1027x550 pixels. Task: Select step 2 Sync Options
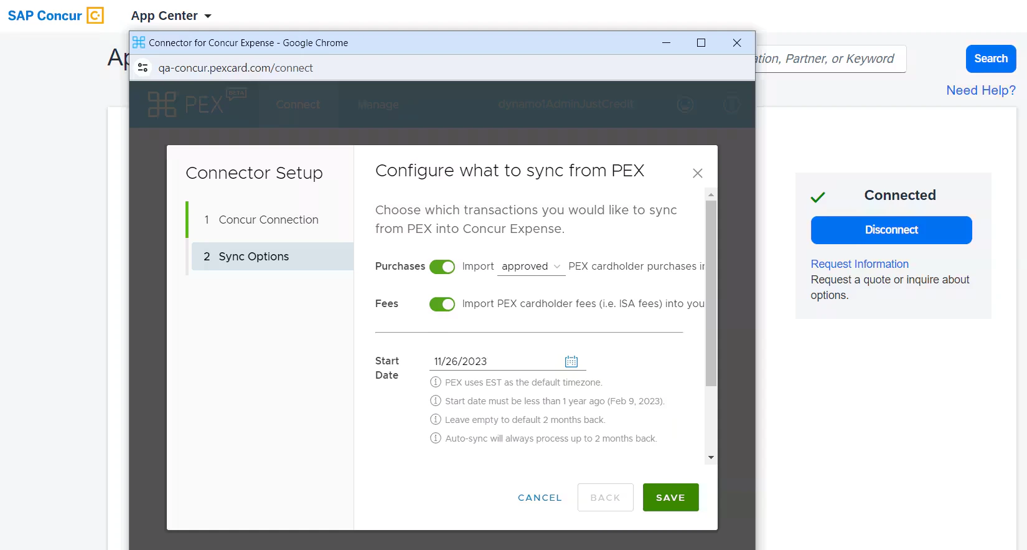click(x=272, y=257)
